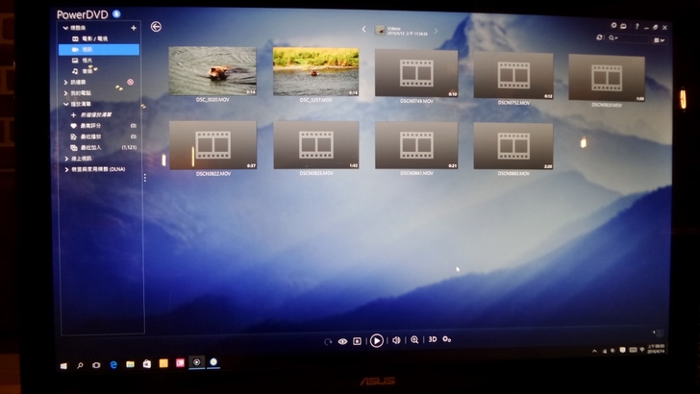Open the search options dropdown
This screenshot has height=394, width=700.
[x=613, y=38]
